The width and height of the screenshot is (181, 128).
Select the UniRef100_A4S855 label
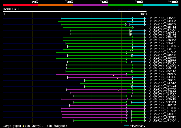click(x=162, y=93)
